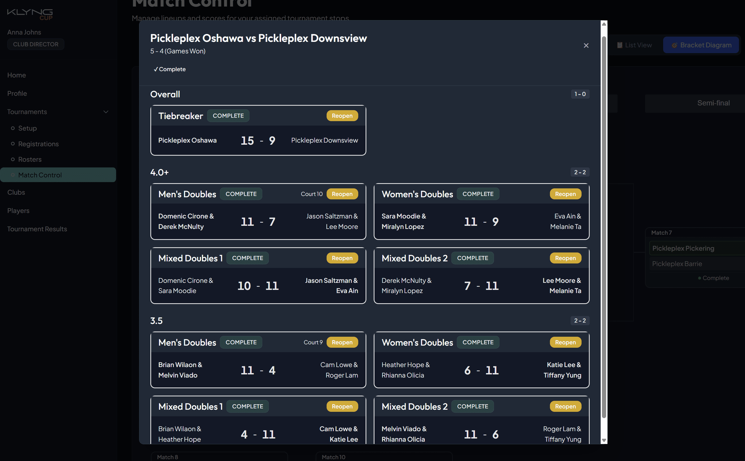Image resolution: width=745 pixels, height=461 pixels.
Task: Click the Bracket Diagram icon button
Action: [701, 45]
